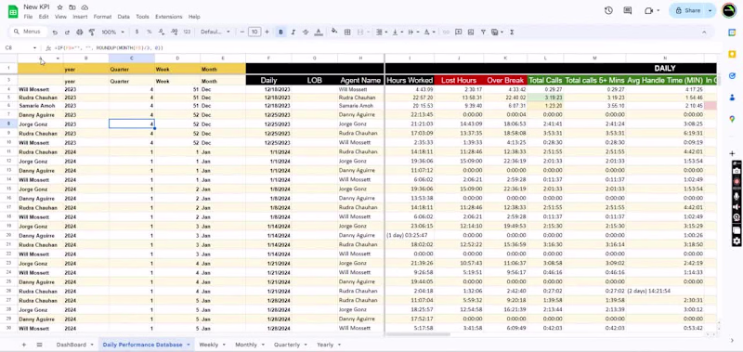Open the Sheets home logo
The width and height of the screenshot is (743, 352).
13,11
